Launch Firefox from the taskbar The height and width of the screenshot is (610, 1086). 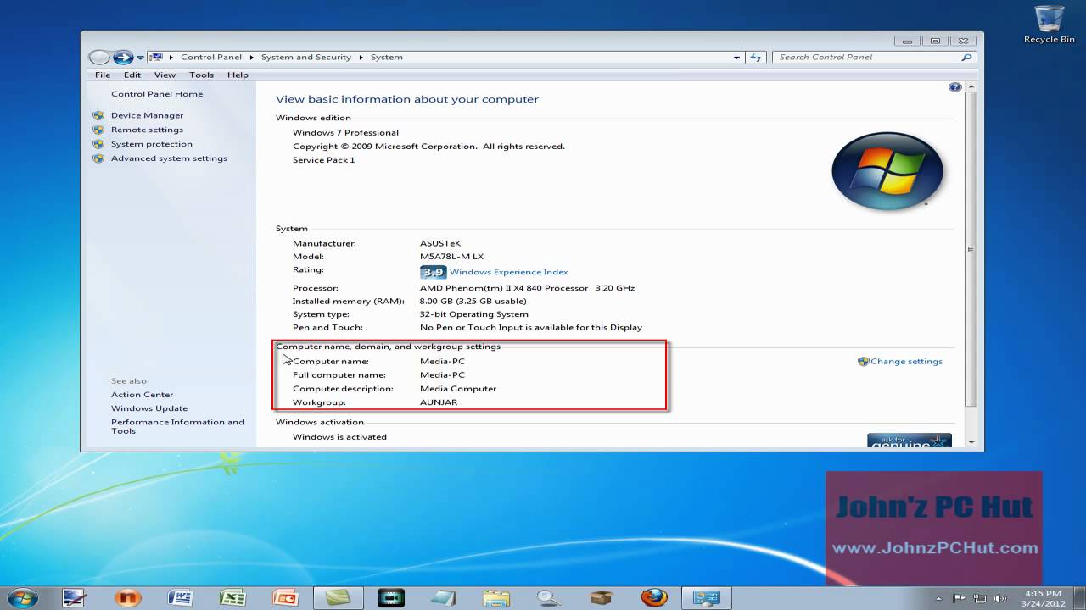pyautogui.click(x=654, y=597)
